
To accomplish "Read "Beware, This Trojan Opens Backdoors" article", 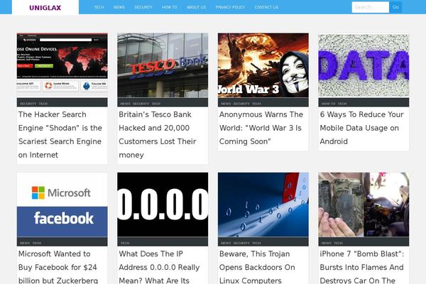I will click(x=257, y=267).
